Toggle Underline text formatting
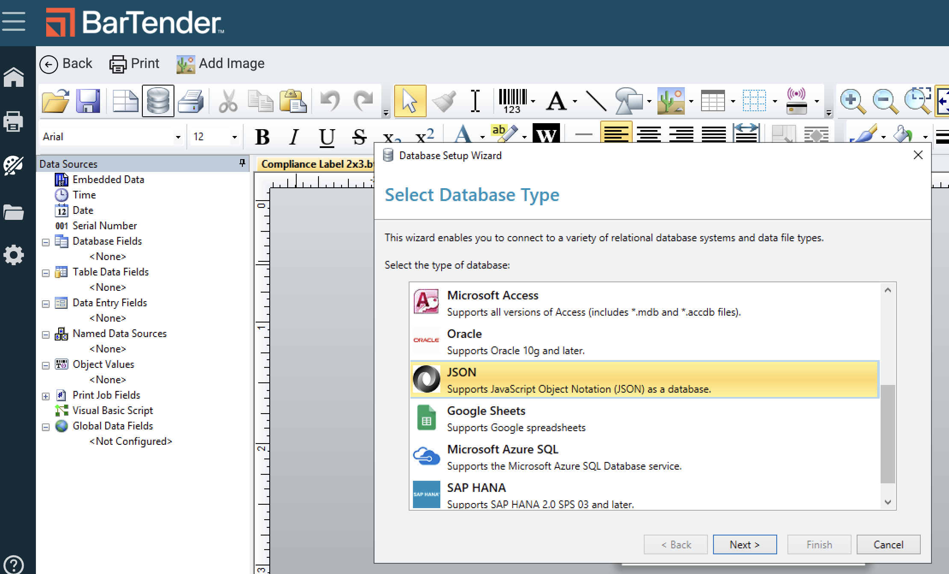 pos(327,137)
